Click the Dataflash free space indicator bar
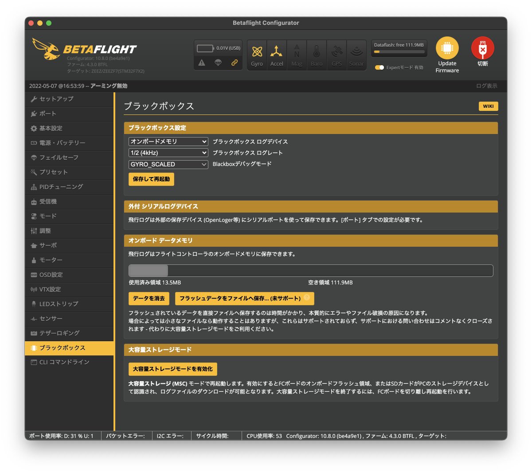 399,52
